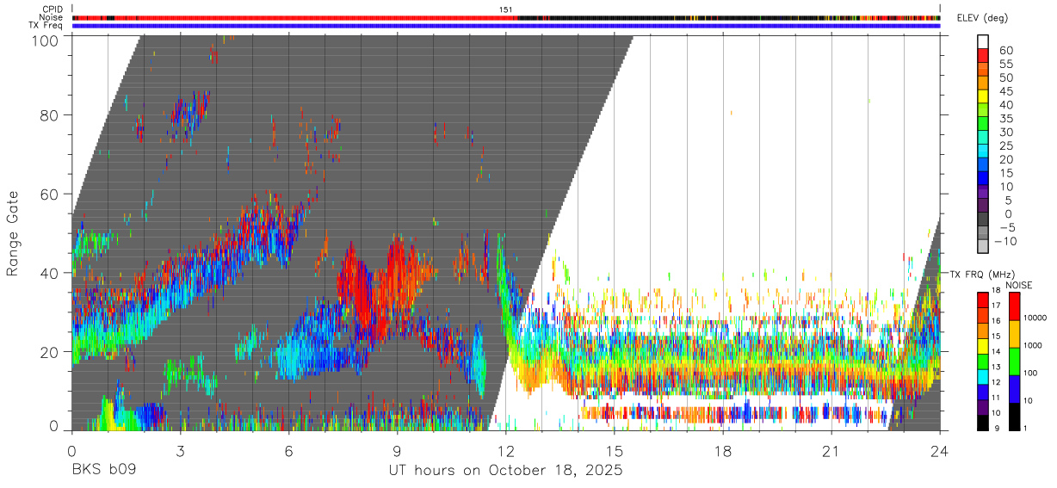Click the yellow segment of the NOISE colorbar

[1014, 334]
